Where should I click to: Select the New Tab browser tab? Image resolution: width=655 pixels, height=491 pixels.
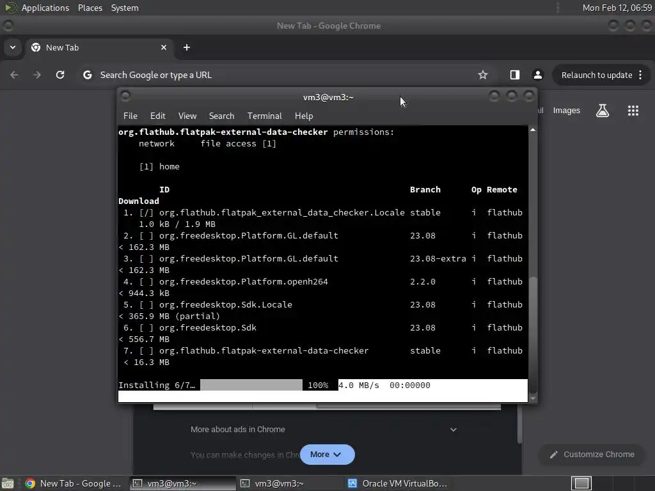pyautogui.click(x=99, y=47)
